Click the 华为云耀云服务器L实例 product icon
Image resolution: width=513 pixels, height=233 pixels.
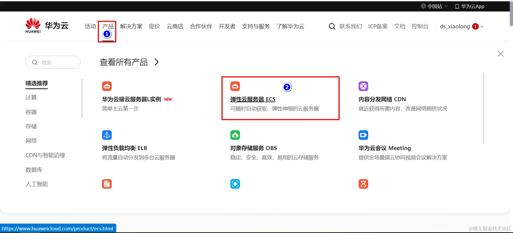point(107,86)
